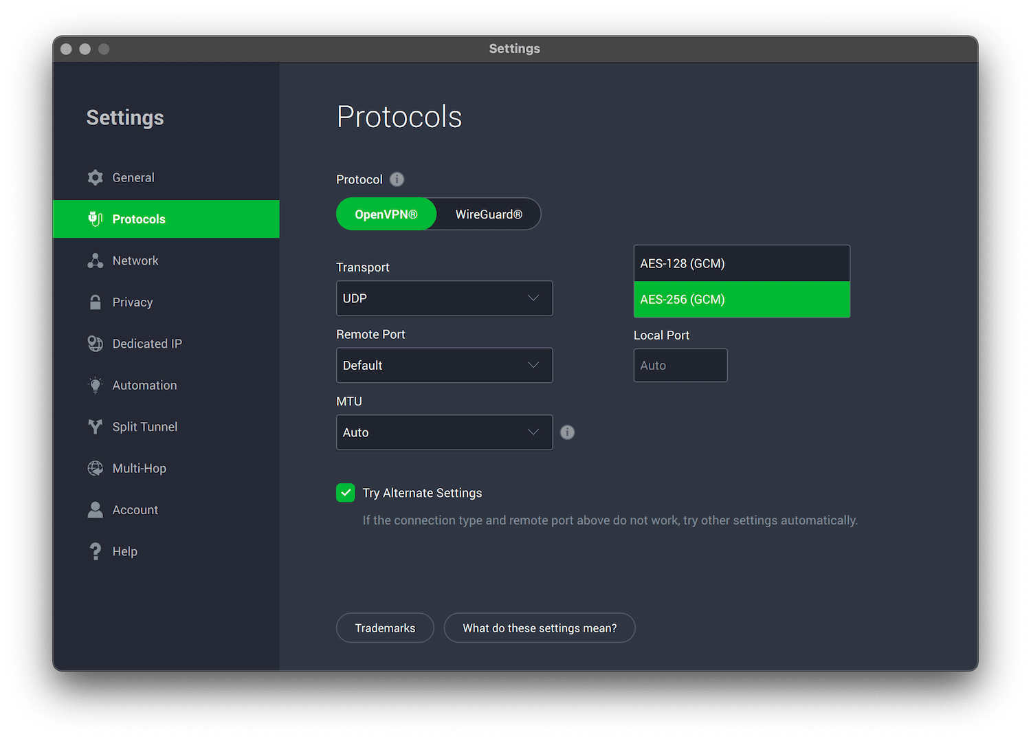The image size is (1031, 741).
Task: Click the Privacy padlock icon
Action: tap(96, 302)
